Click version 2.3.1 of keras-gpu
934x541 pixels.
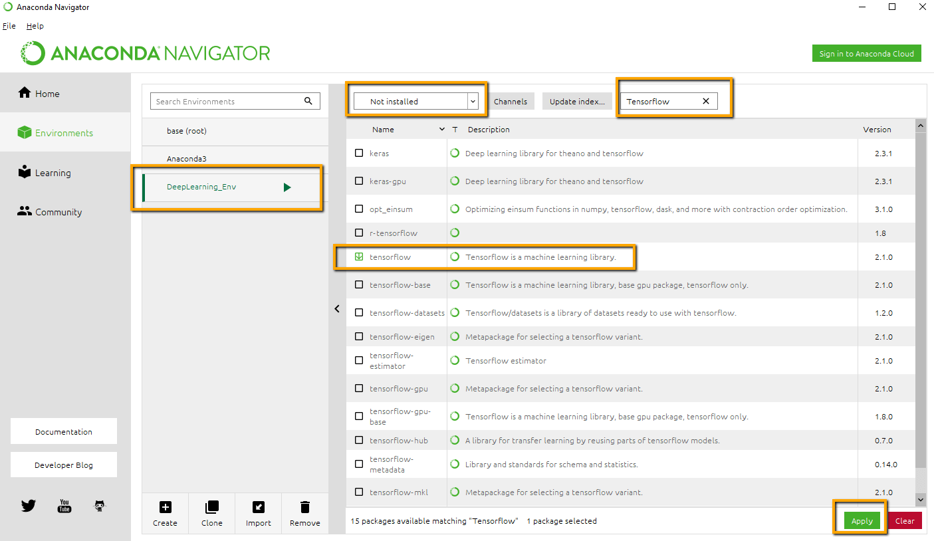tap(883, 181)
